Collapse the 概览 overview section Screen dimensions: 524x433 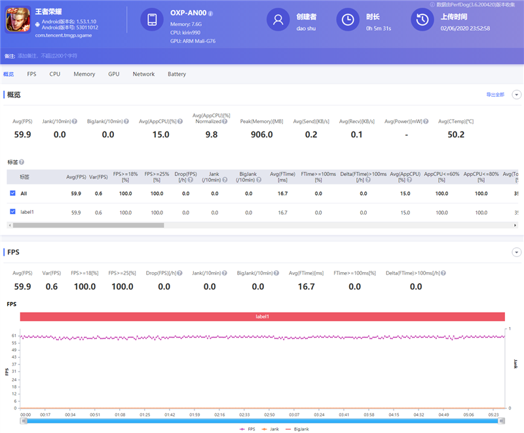coord(516,95)
